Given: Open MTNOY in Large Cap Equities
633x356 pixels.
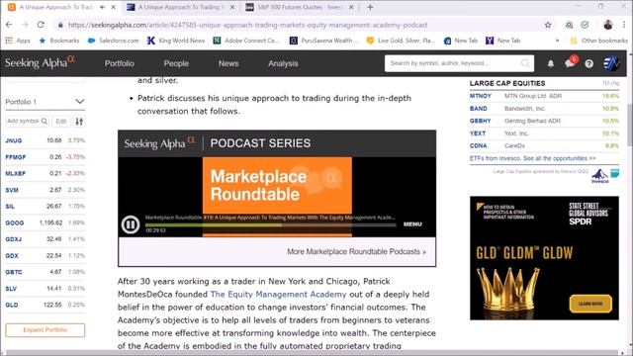Looking at the screenshot, I should tap(481, 96).
